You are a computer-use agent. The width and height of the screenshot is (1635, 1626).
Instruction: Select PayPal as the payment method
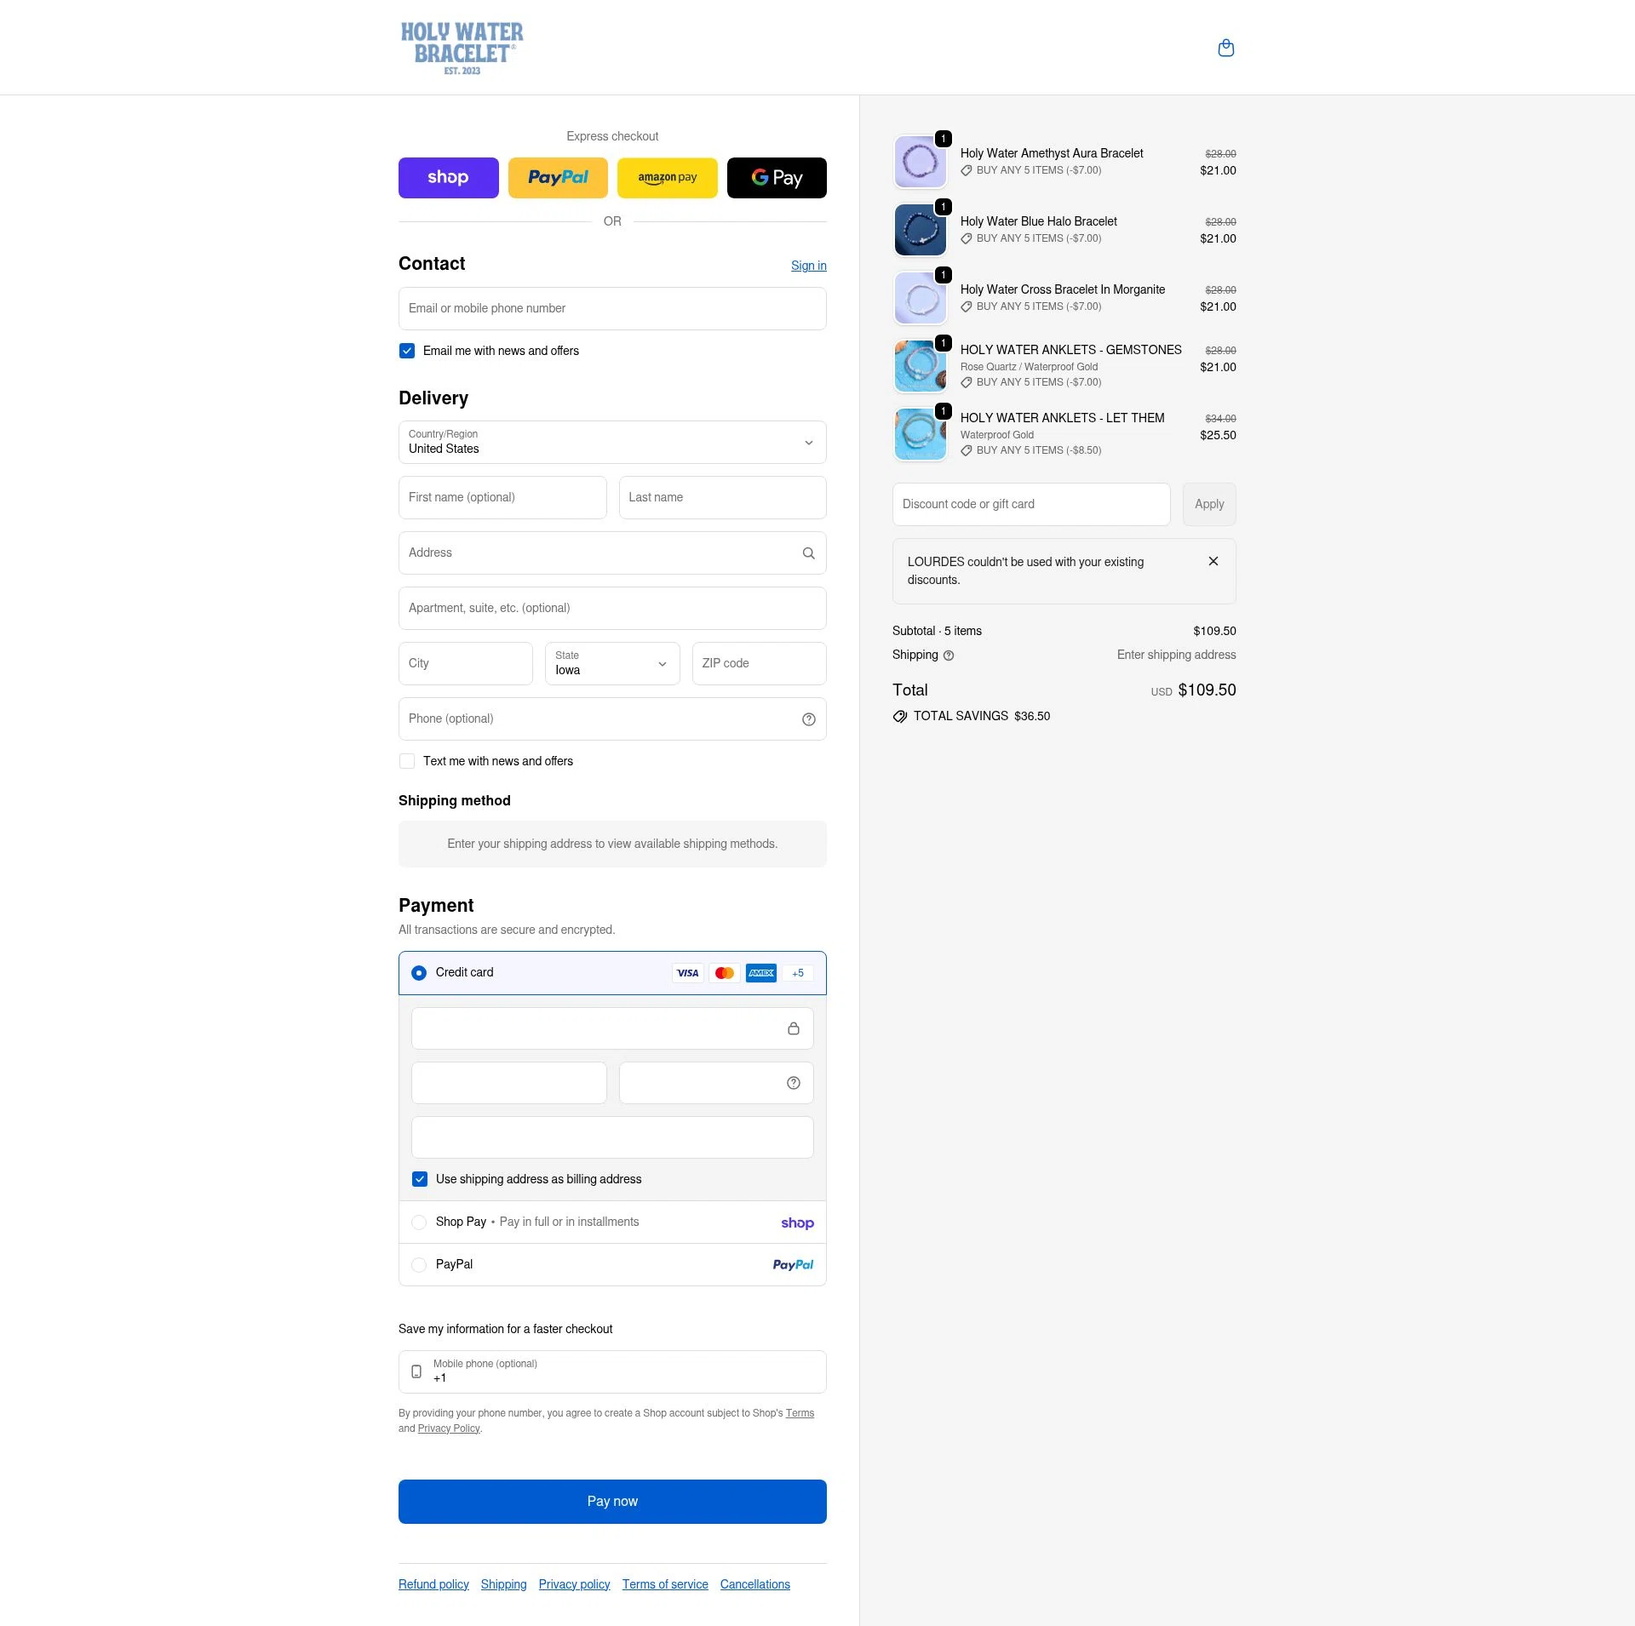coord(419,1265)
